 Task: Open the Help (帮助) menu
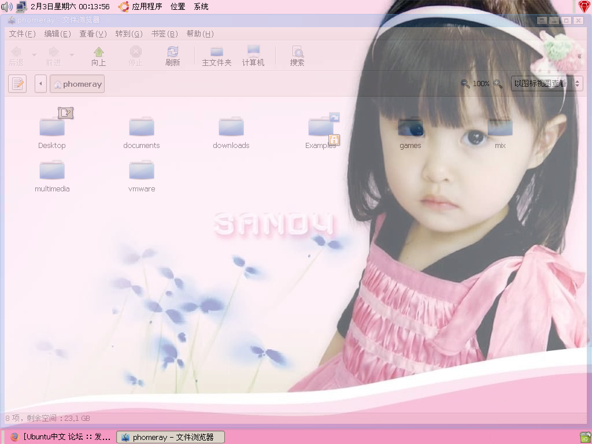pos(200,34)
